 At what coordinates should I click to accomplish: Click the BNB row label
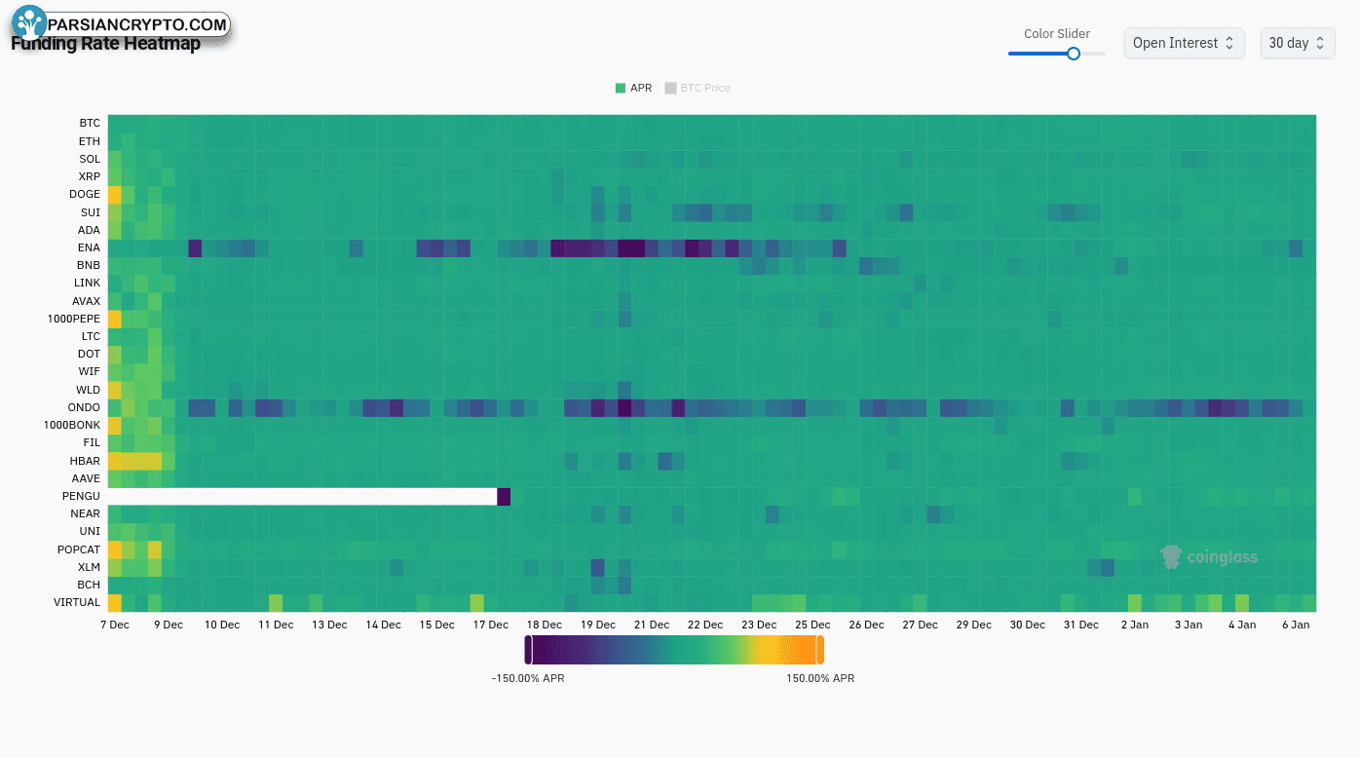click(x=89, y=265)
